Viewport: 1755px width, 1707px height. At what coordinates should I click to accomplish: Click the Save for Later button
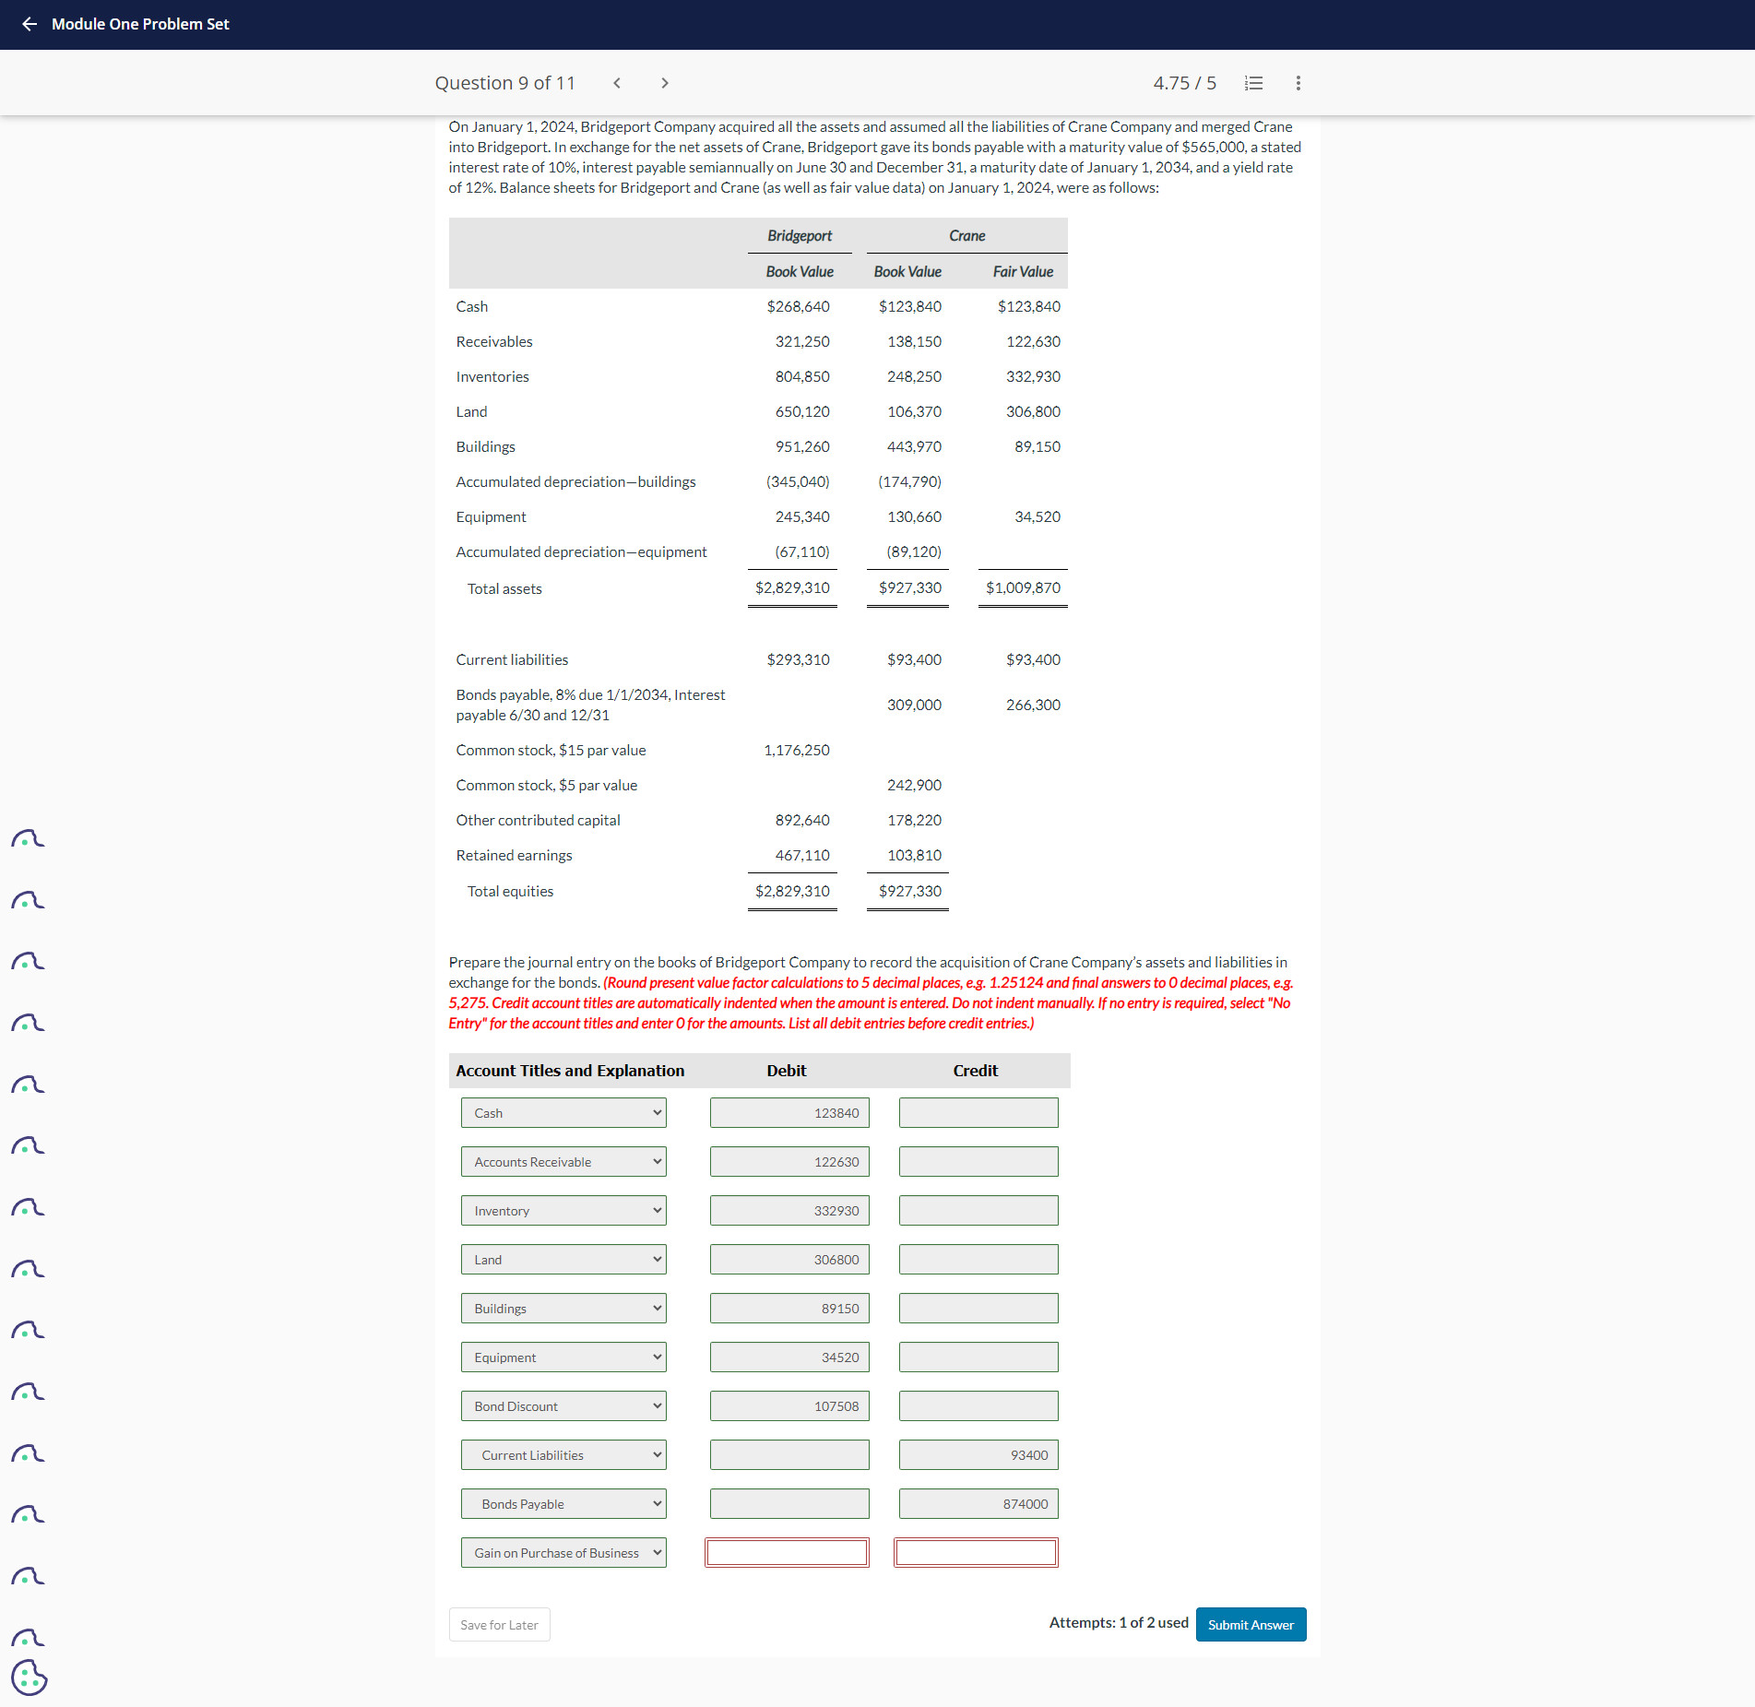pos(499,1625)
